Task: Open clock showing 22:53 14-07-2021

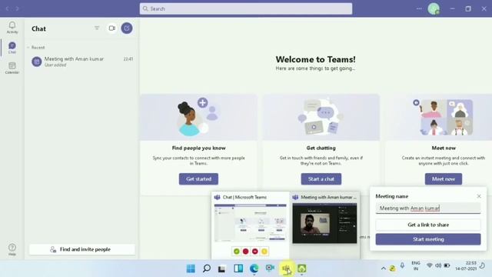Action: click(466, 265)
